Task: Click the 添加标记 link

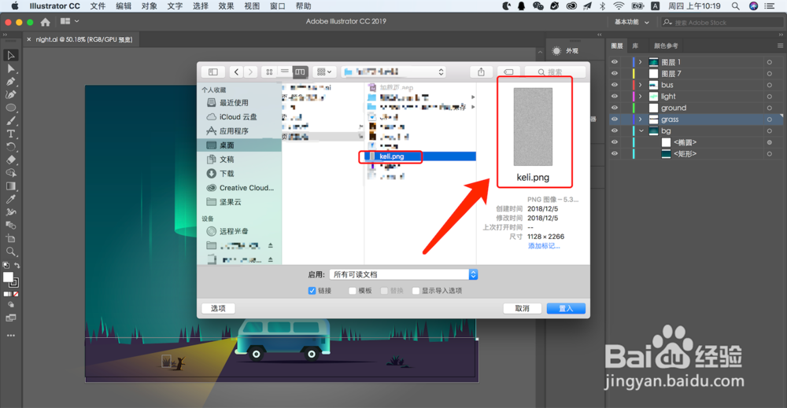Action: click(544, 246)
